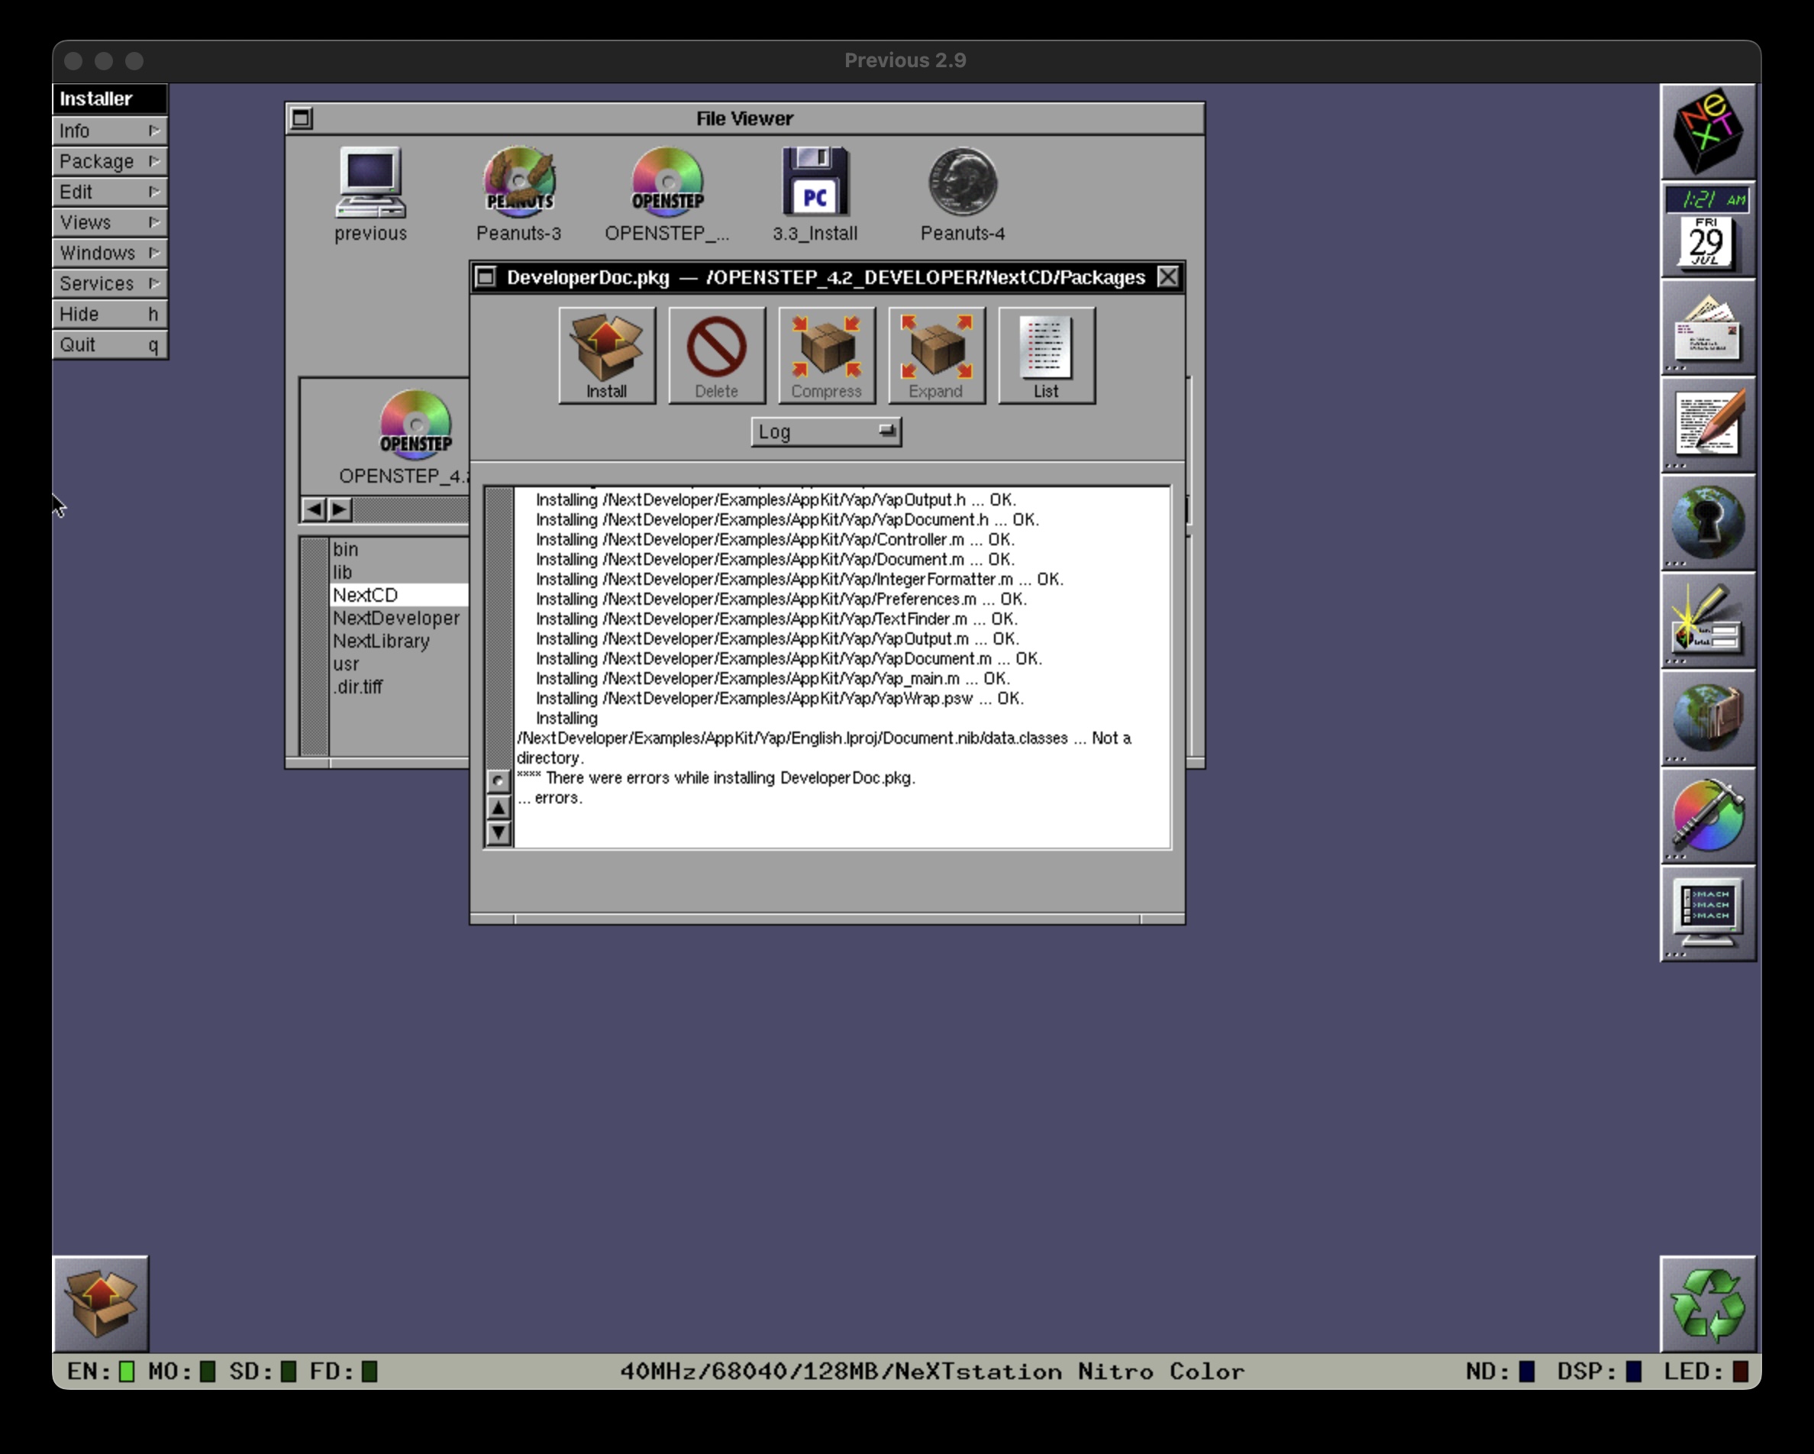1814x1454 pixels.
Task: Open the Services submenu
Action: click(109, 283)
